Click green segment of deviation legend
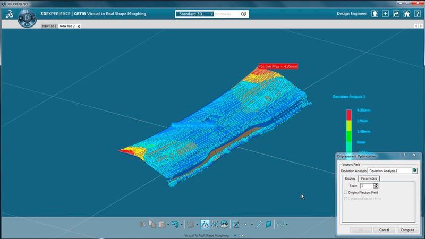Viewport: 425px width, 239px height. (x=349, y=136)
